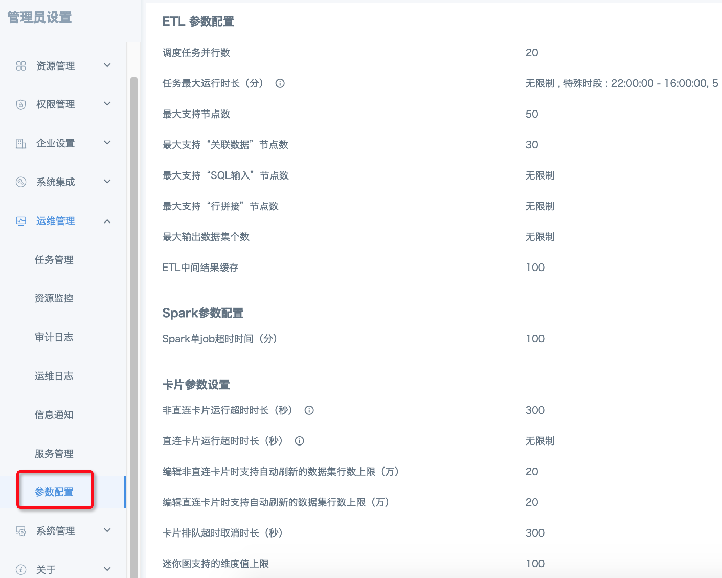Expand the 关于 chevron
This screenshot has width=722, height=578.
click(x=107, y=569)
